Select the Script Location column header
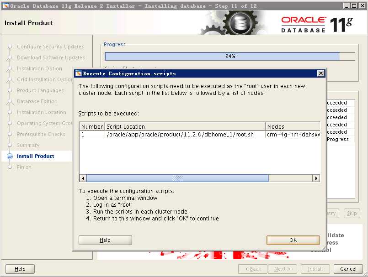Viewport: 368px width, 277px height. pyautogui.click(x=185, y=126)
